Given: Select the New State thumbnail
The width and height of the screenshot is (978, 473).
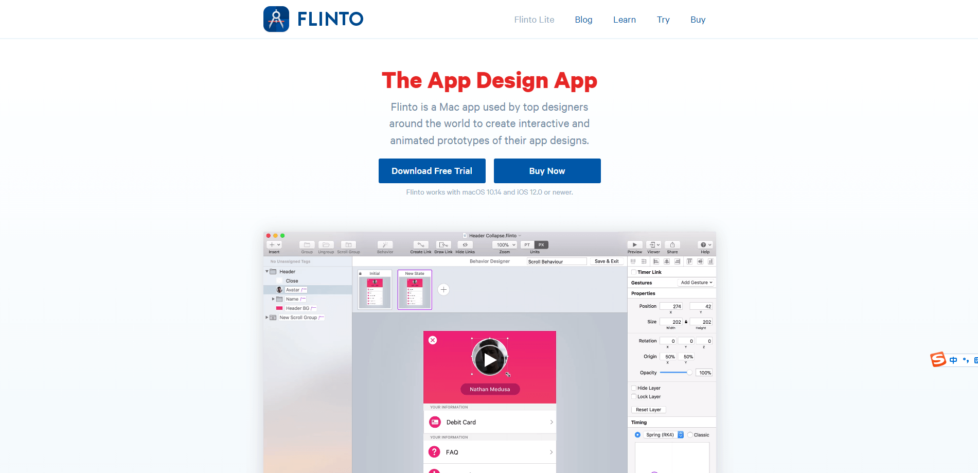Looking at the screenshot, I should pos(415,290).
